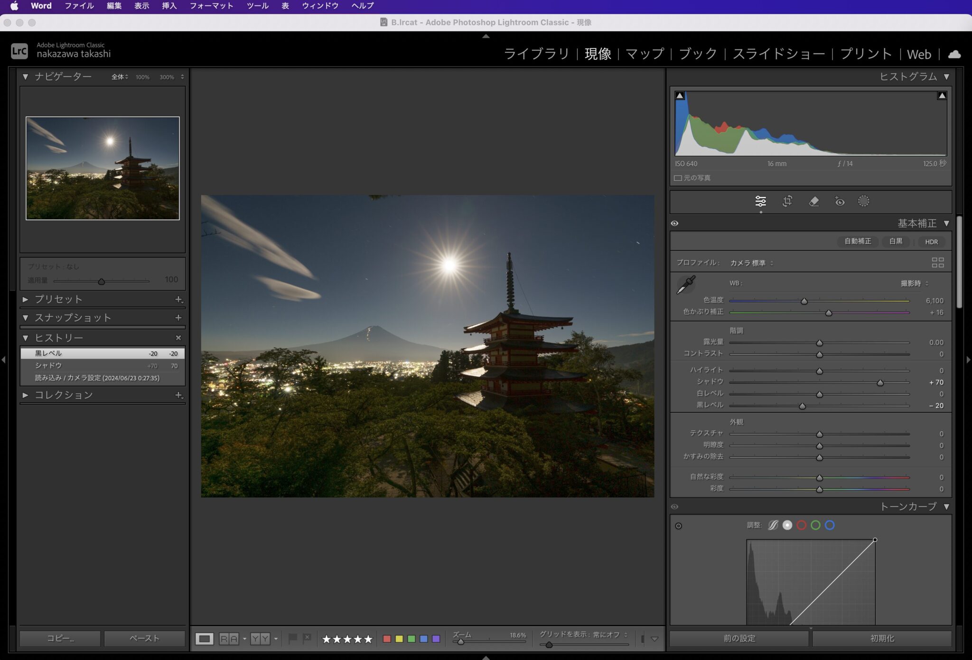
Task: Switch to the ライブラリ module
Action: coord(536,54)
